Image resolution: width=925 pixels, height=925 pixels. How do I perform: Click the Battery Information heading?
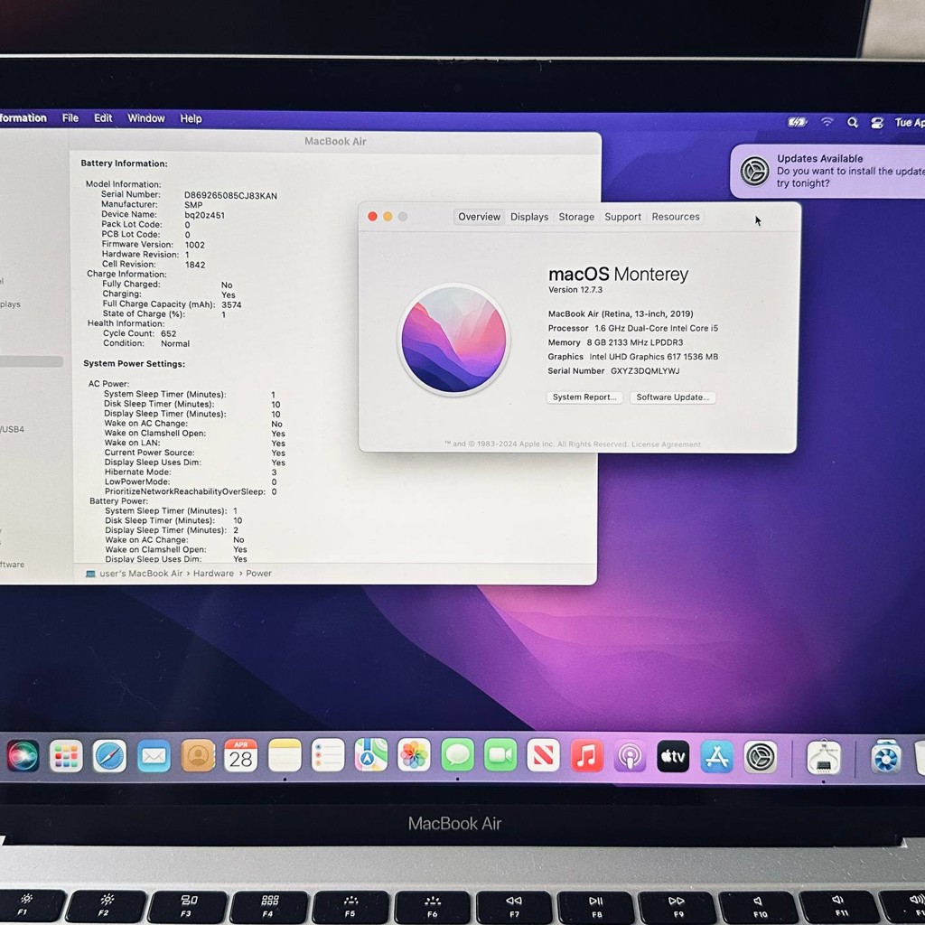click(124, 164)
